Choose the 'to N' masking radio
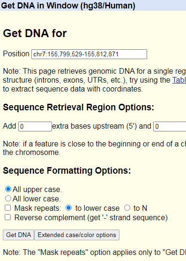The image size is (186, 261). tap(127, 208)
